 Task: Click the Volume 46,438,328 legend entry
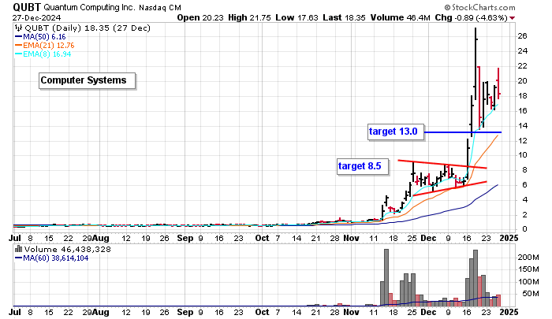(x=68, y=250)
